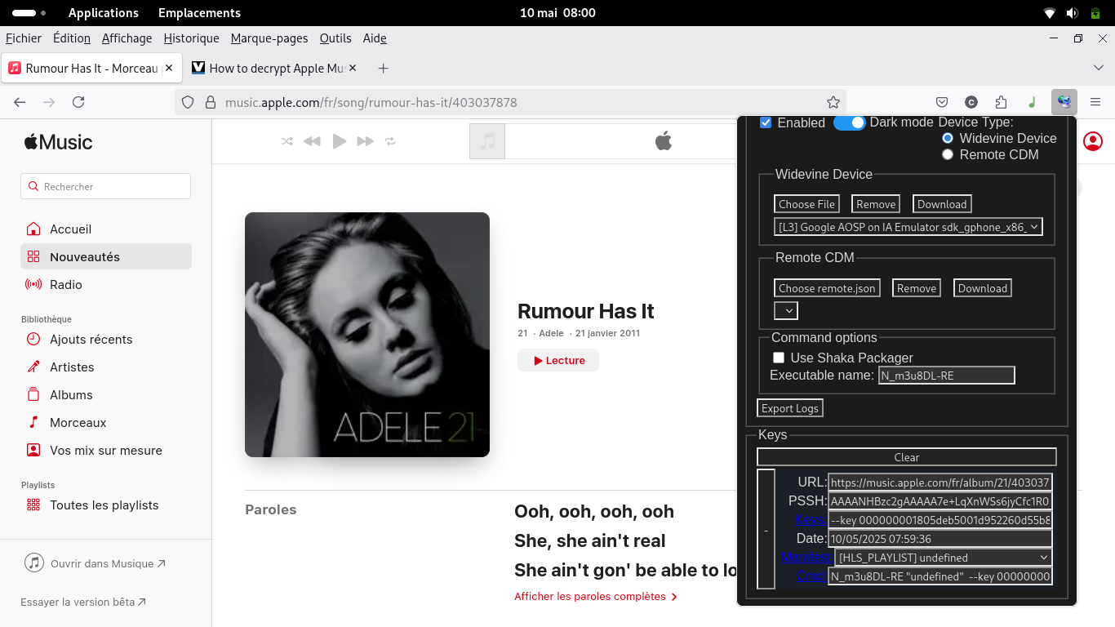Uncheck the Enabled checkbox

tap(766, 122)
